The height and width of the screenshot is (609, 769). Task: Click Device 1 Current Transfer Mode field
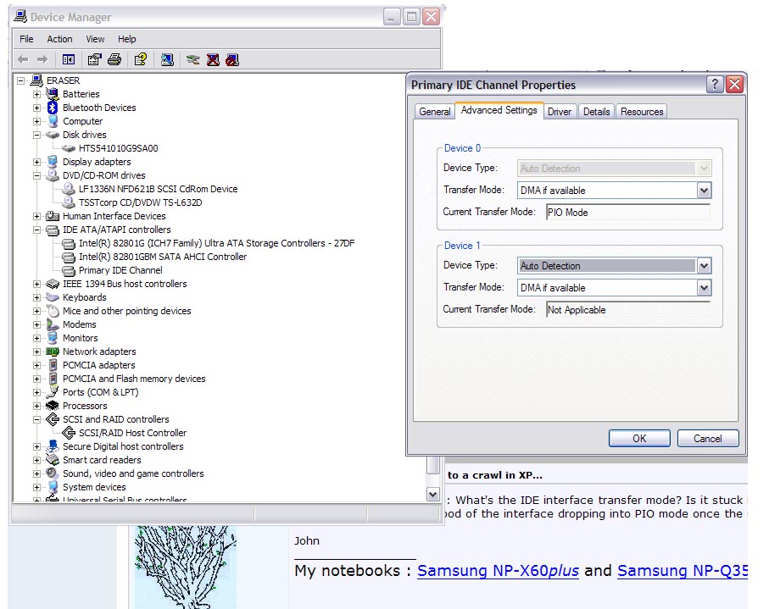tap(628, 310)
